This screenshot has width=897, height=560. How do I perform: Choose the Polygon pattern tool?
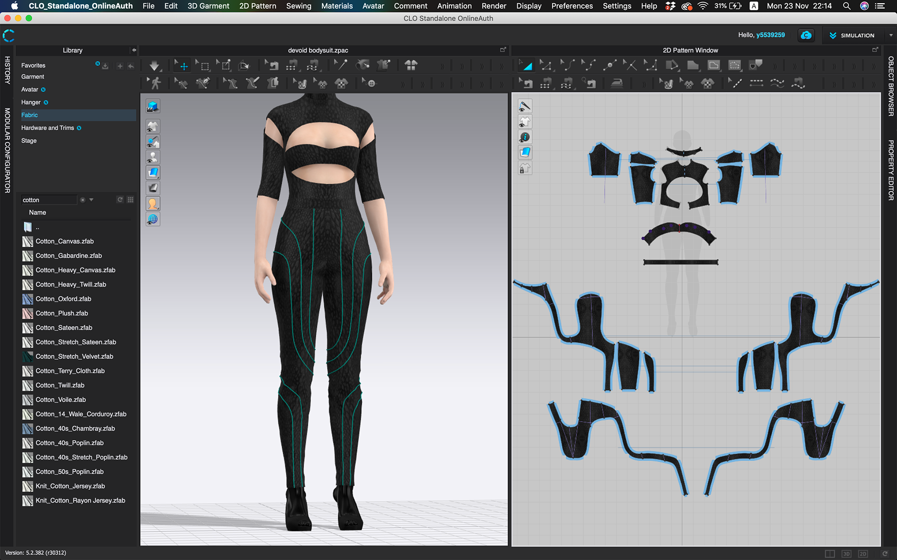(693, 66)
